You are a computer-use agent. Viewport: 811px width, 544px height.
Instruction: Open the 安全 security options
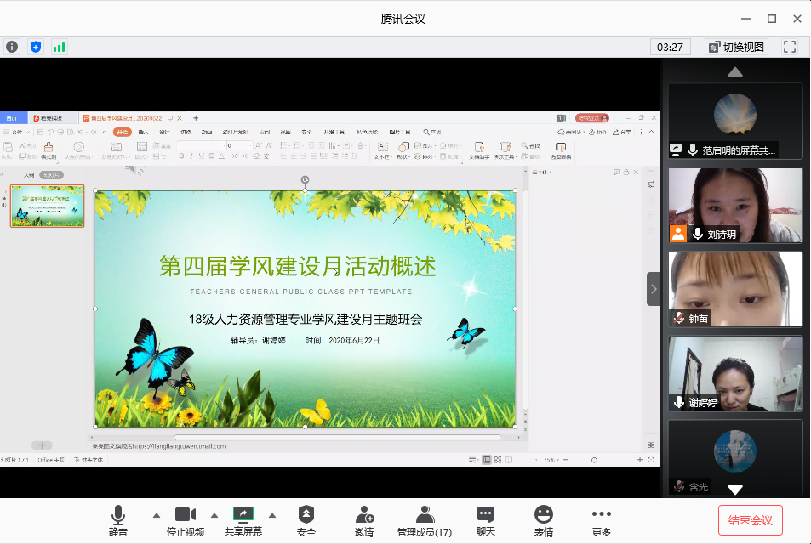point(306,520)
